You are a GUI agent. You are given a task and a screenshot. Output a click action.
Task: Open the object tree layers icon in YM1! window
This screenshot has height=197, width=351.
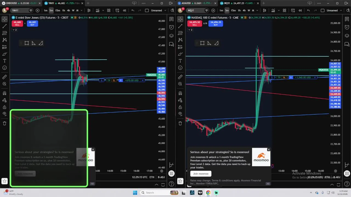(171, 36)
